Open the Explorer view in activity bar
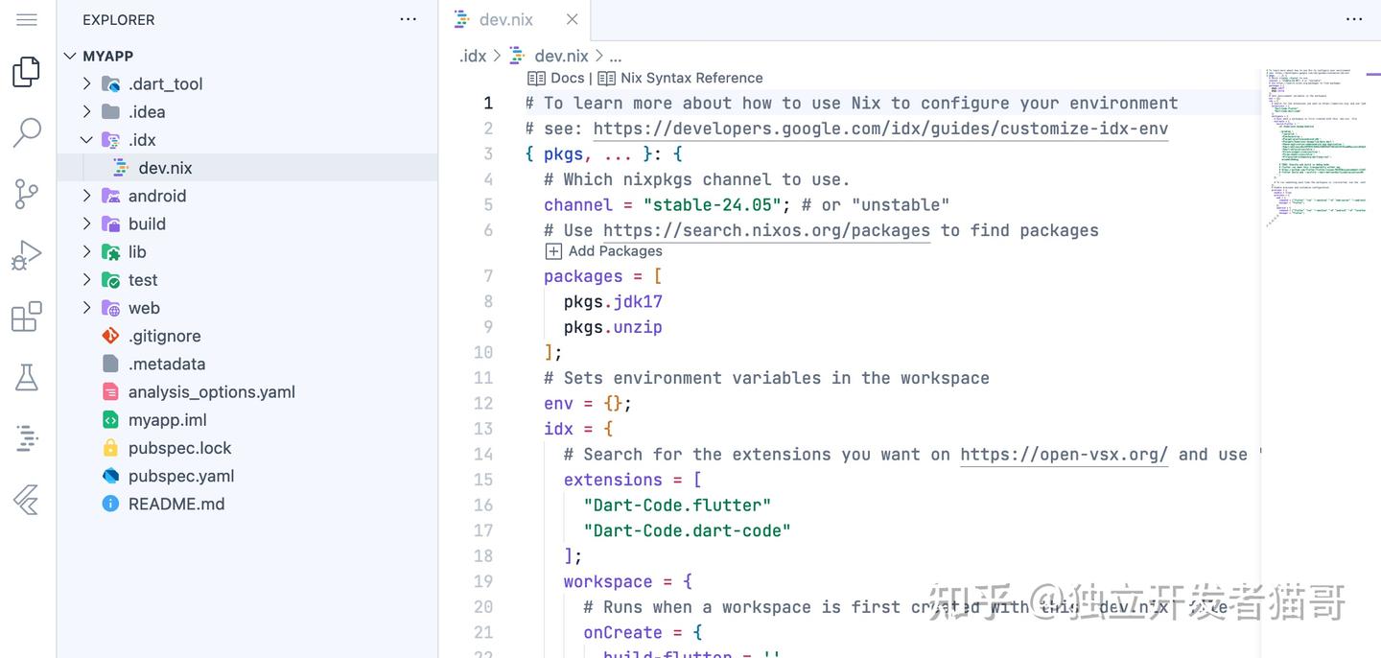 (x=27, y=72)
